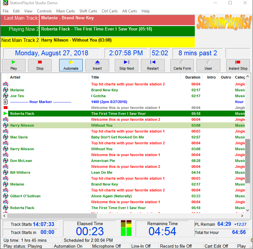Click disc icon beside Don McLean
Viewport: 253px width, 249px height.
[6, 161]
